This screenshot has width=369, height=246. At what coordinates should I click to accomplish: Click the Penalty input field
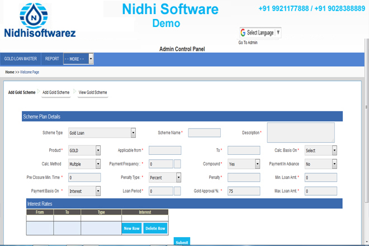tap(244, 177)
